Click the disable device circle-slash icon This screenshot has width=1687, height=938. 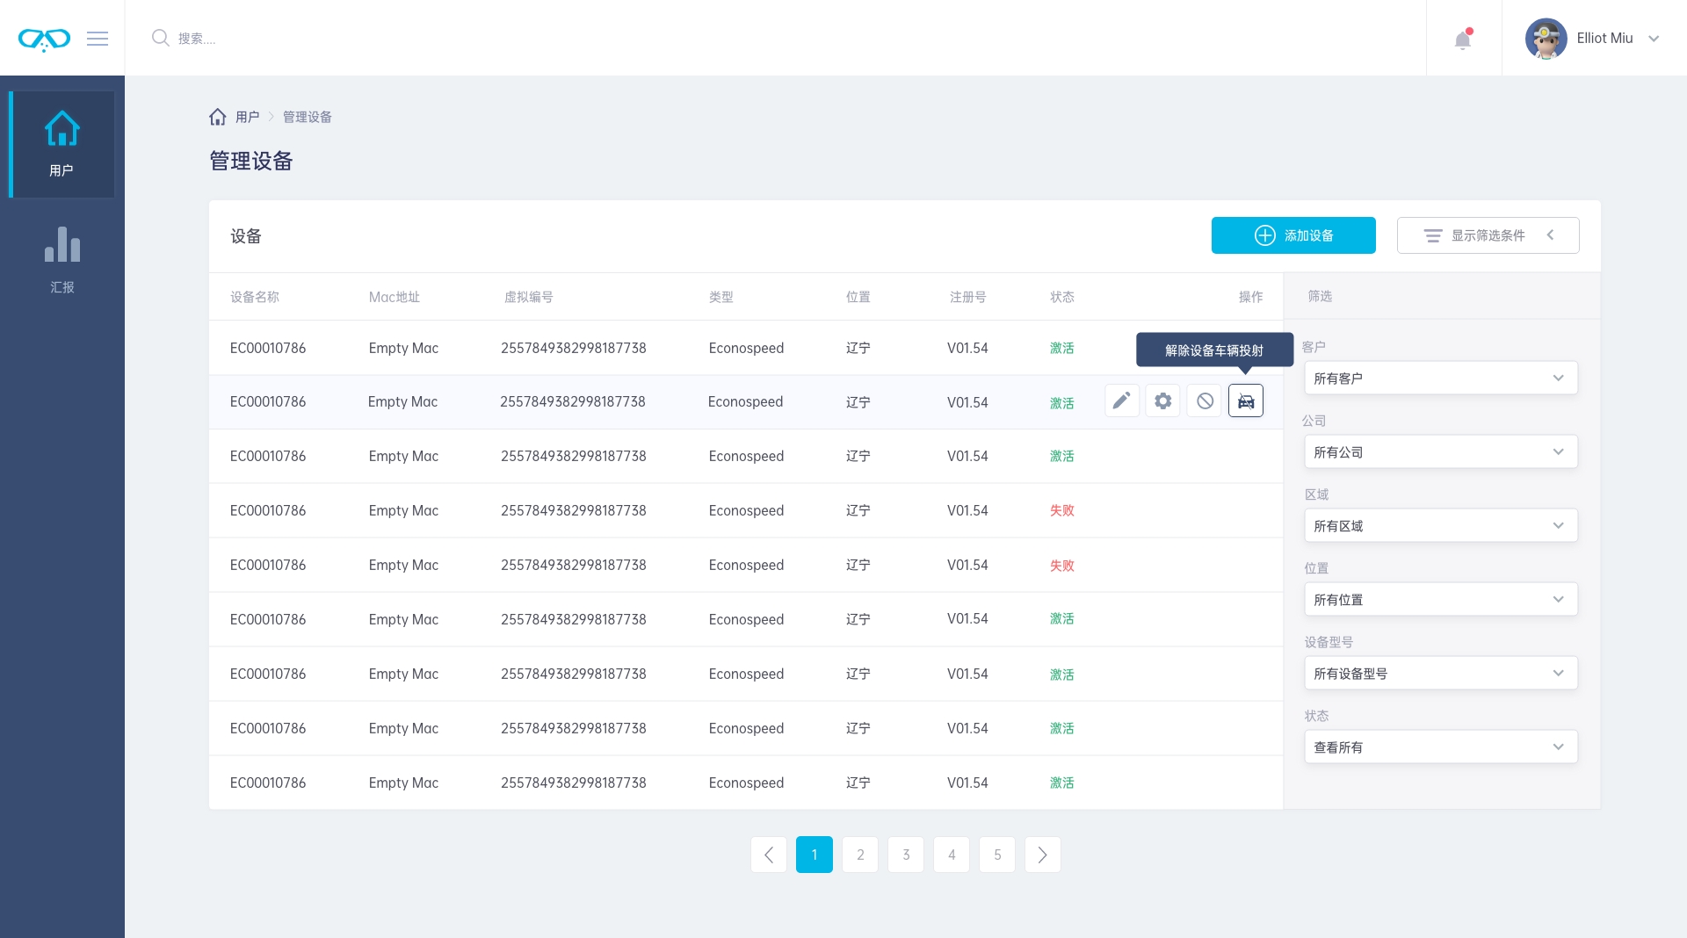coord(1205,401)
